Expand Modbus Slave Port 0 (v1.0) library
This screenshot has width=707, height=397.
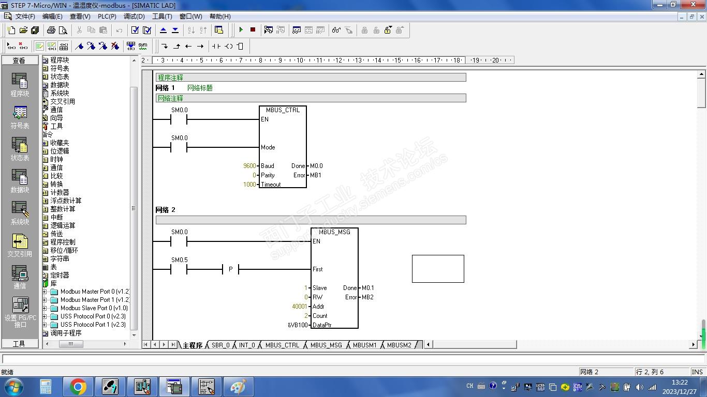45,308
